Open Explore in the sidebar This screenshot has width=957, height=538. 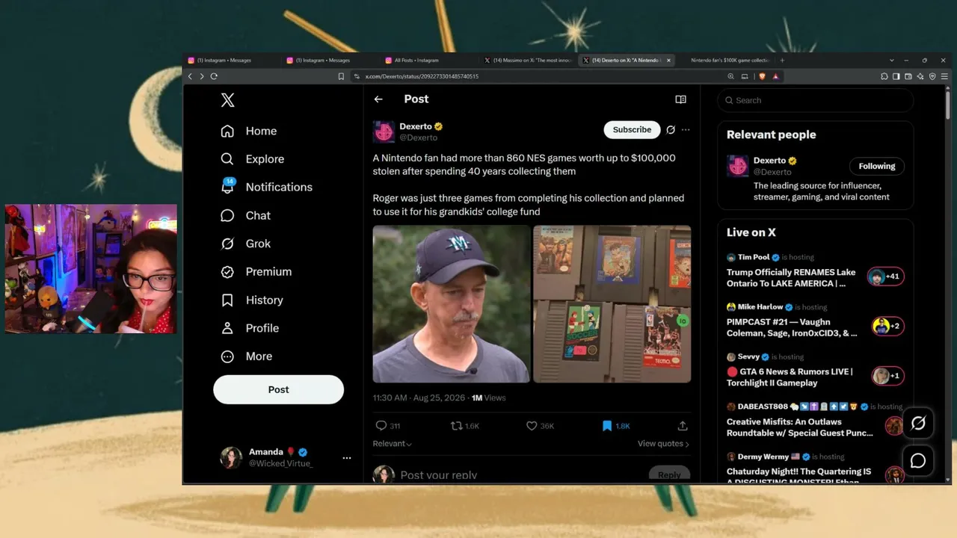(253, 159)
